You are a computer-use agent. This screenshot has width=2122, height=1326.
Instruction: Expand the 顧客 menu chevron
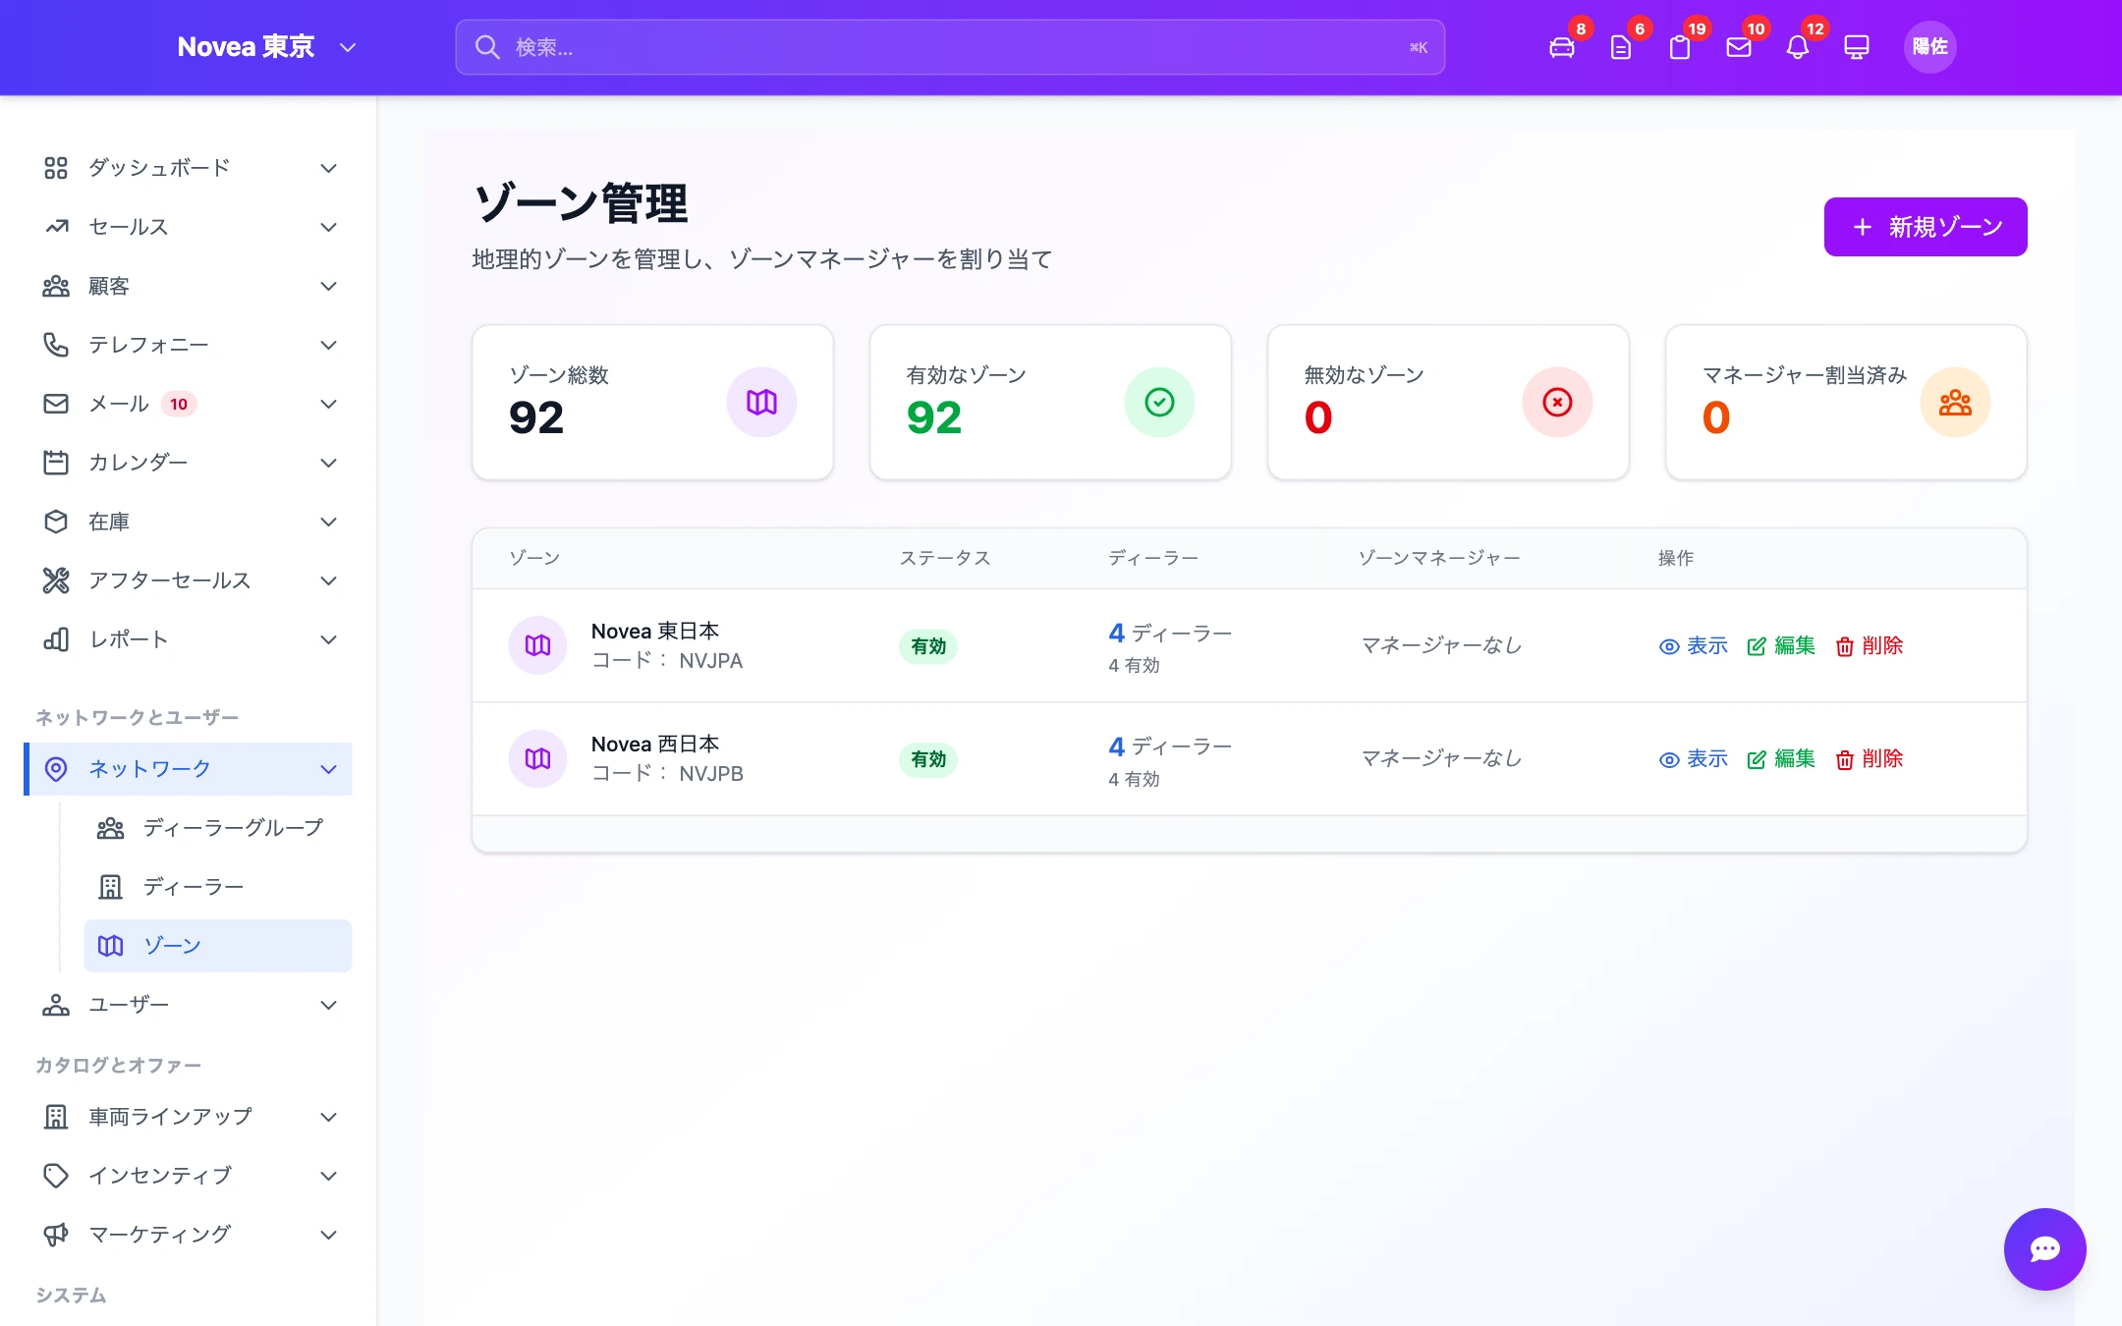[x=329, y=286]
